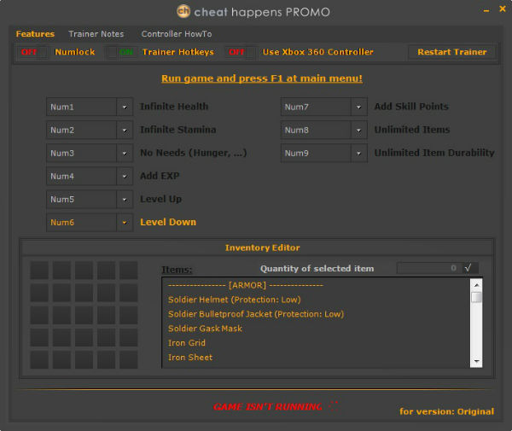Open the Trainer Notes tab

coord(96,34)
